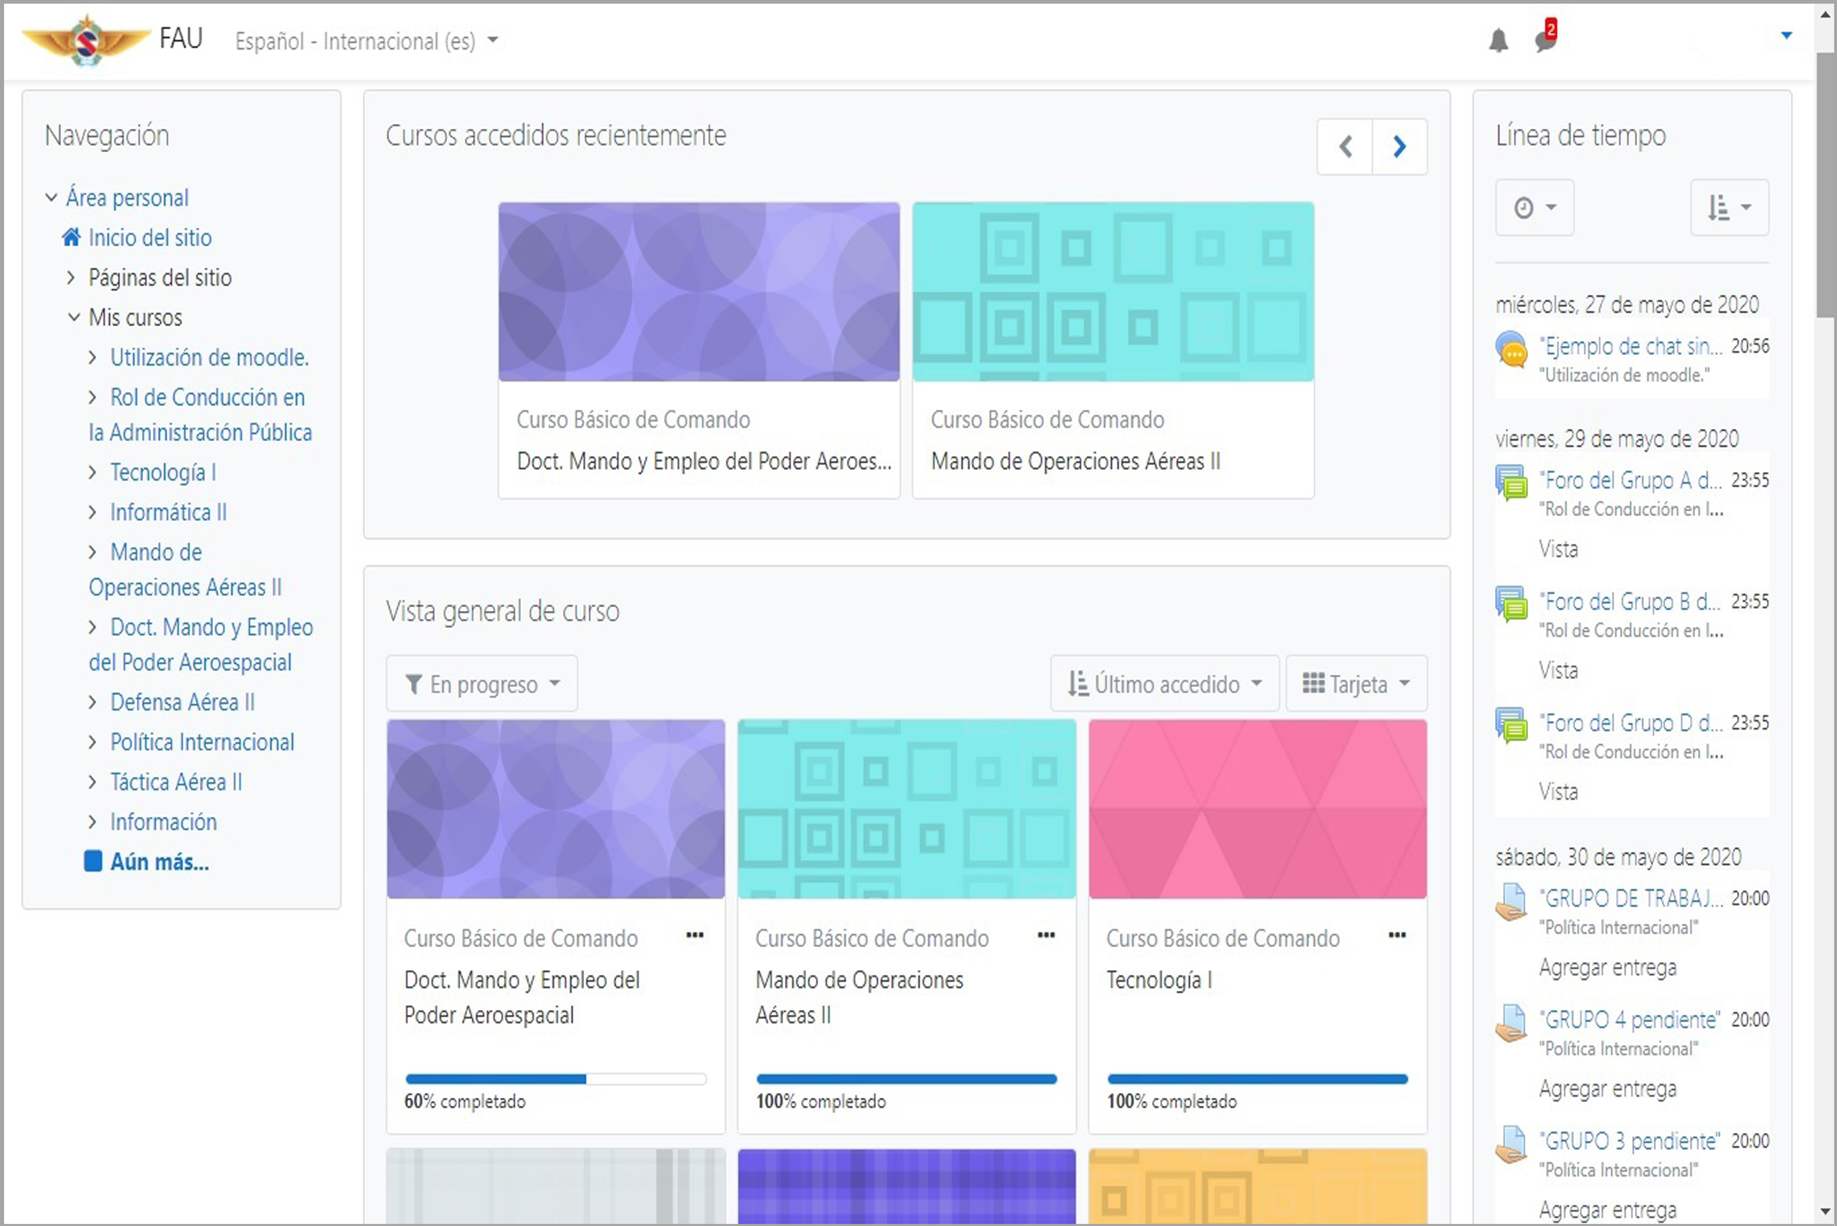Click forum icon for Foro del Grupo D
The image size is (1837, 1226).
coord(1512,725)
